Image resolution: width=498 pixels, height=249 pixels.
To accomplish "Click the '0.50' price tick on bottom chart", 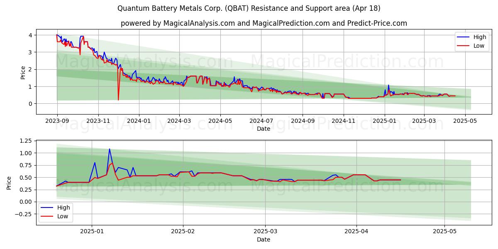I will (x=26, y=178).
